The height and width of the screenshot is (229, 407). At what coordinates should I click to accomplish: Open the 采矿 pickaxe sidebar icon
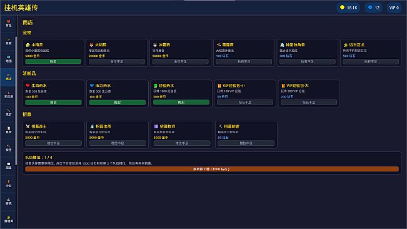9,113
